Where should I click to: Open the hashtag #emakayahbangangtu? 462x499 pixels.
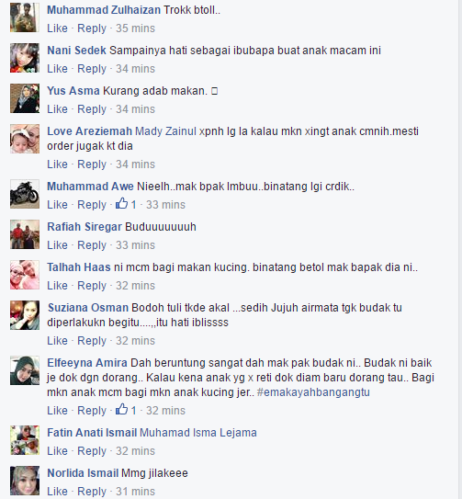point(313,392)
